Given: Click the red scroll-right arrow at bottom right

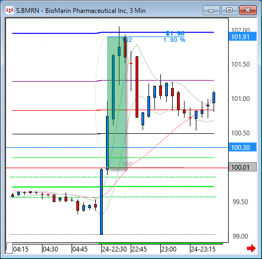Looking at the screenshot, I should [251, 248].
